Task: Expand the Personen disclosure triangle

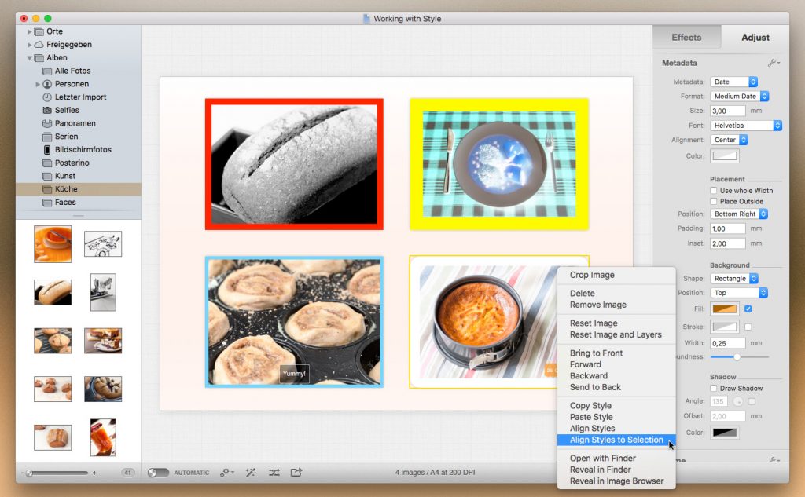Action: coord(38,84)
